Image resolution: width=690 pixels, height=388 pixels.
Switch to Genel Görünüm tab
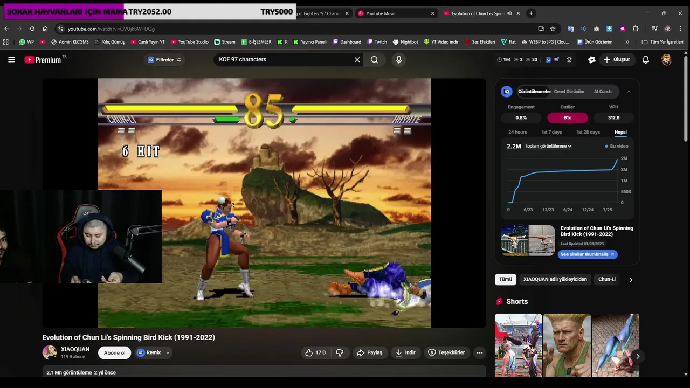(569, 92)
